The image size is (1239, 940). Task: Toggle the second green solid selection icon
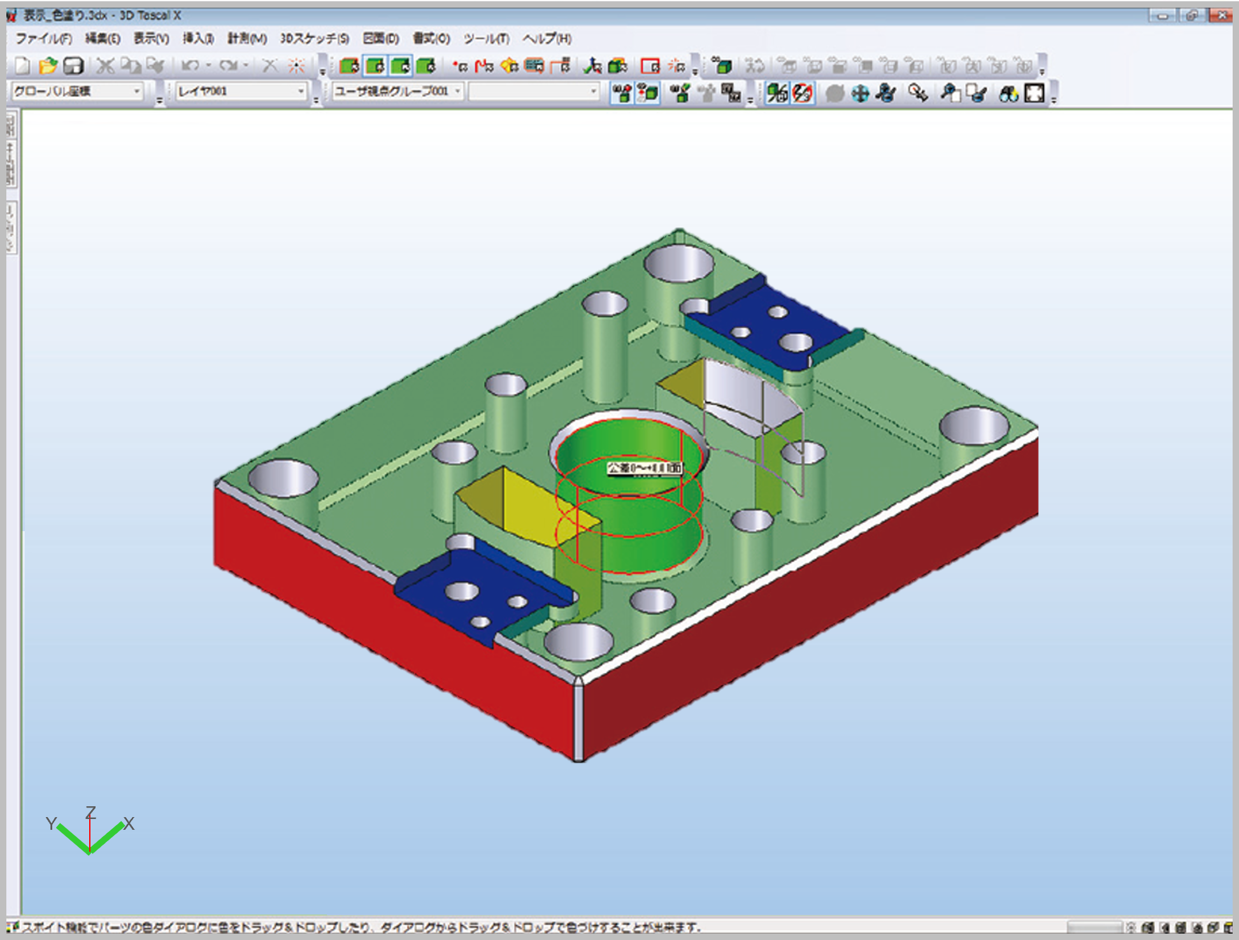point(375,66)
